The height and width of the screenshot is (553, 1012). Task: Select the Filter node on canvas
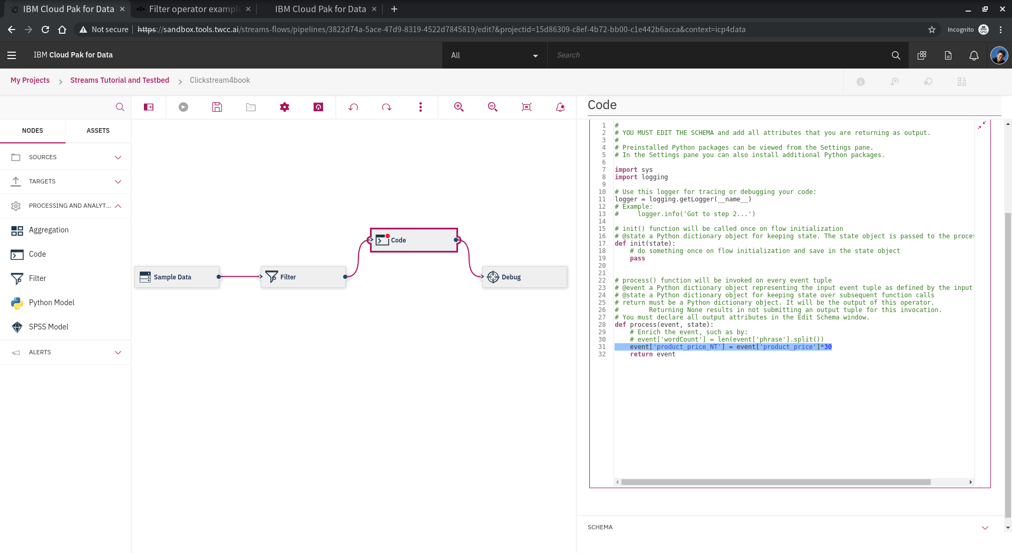click(303, 277)
